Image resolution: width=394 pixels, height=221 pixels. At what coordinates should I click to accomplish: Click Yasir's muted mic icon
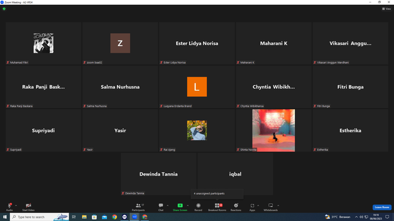[x=84, y=150]
